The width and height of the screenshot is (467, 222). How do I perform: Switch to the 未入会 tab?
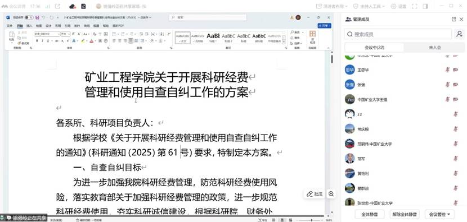pos(435,48)
